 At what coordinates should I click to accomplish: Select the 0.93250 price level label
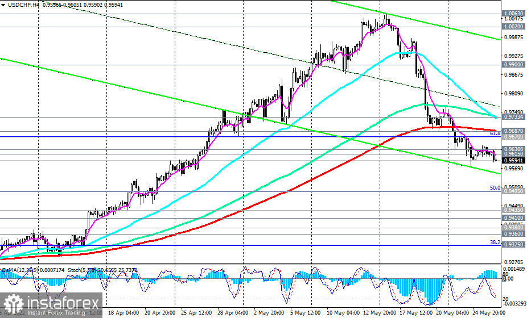[x=513, y=245]
